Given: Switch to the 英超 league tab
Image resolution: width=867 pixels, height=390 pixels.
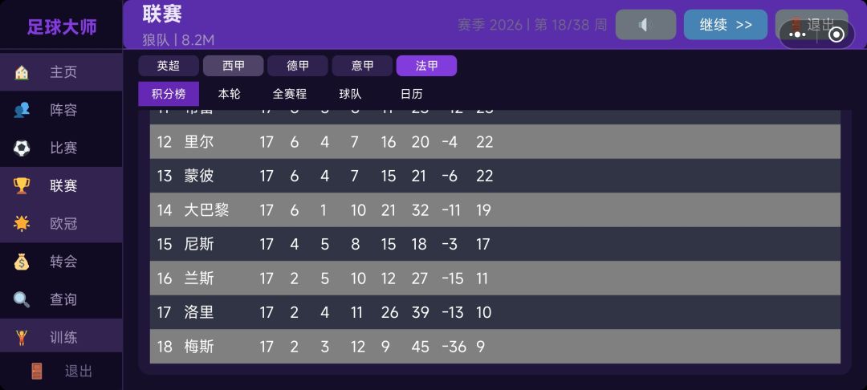Looking at the screenshot, I should point(168,66).
